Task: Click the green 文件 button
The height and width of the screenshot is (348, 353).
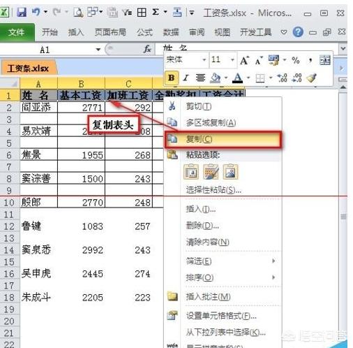Action: [16, 32]
